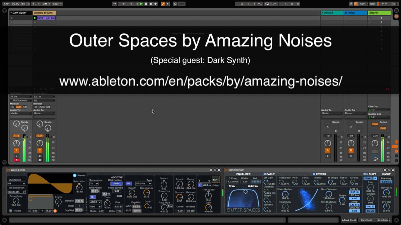Toggle the filter On button

pos(128,183)
